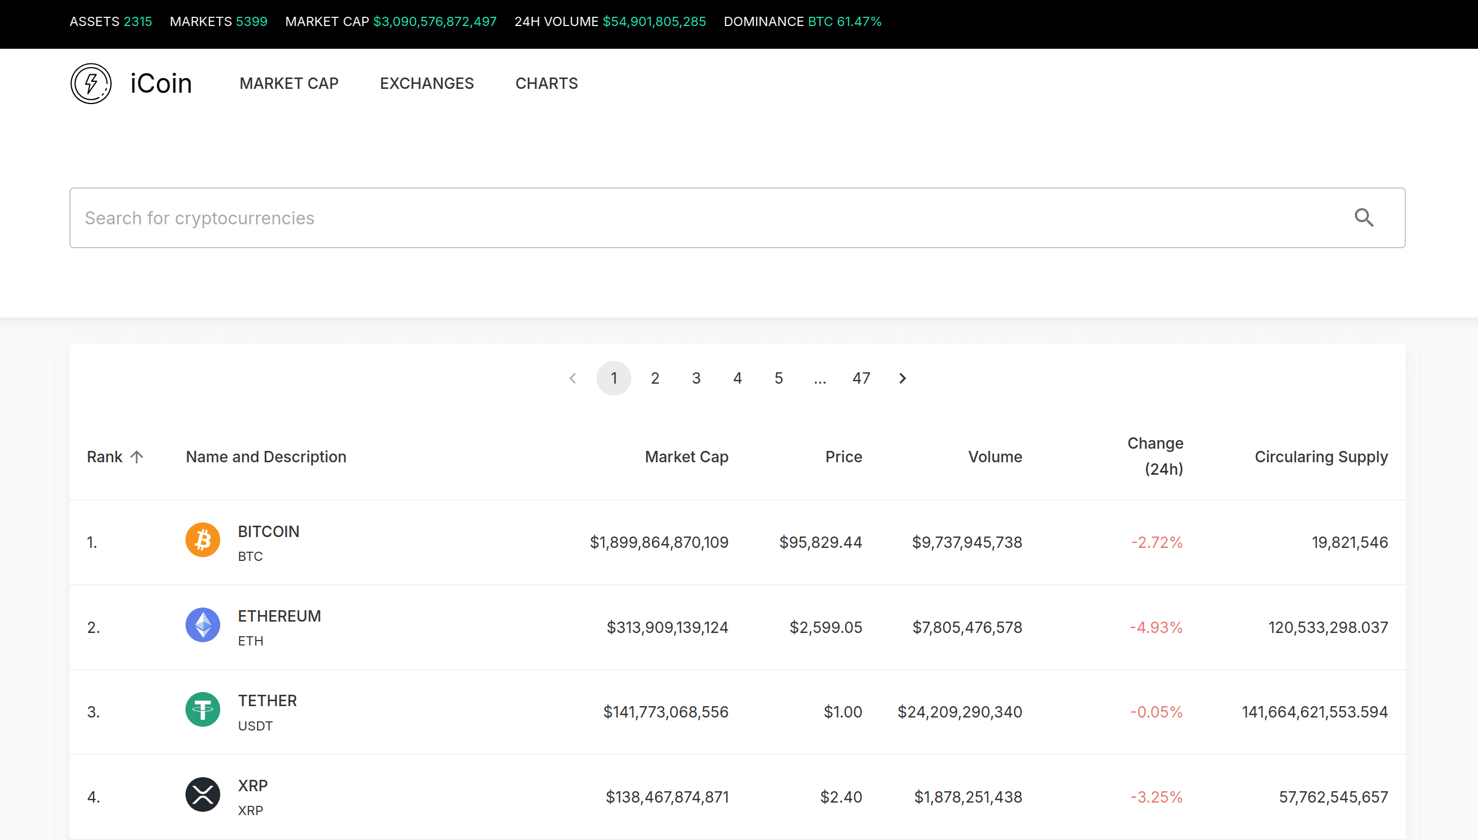Image resolution: width=1478 pixels, height=840 pixels.
Task: Click Bitcoin volume $9,737,945,738
Action: 967,542
